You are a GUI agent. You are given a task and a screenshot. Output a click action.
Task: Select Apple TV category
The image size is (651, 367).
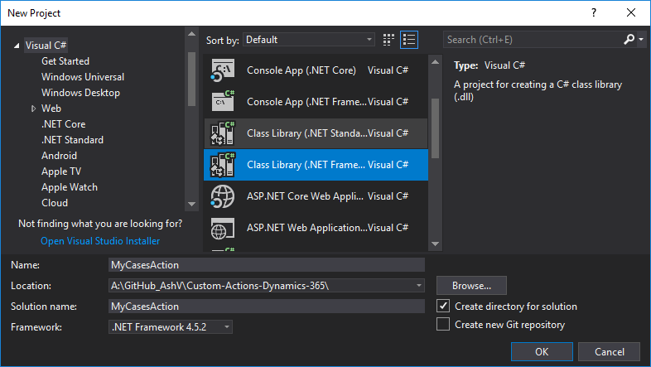pyautogui.click(x=61, y=171)
